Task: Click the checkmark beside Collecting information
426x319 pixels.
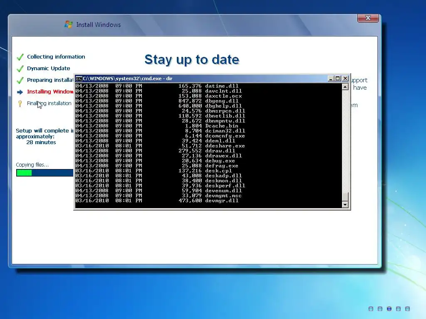Action: (x=20, y=57)
